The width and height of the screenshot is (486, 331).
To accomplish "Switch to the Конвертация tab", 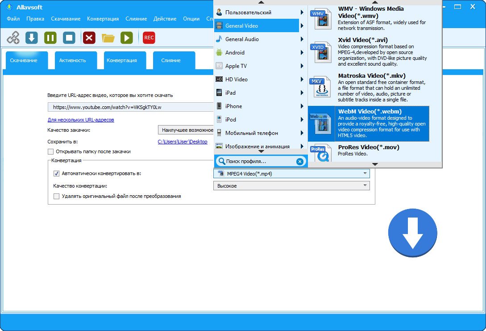I will (x=122, y=60).
